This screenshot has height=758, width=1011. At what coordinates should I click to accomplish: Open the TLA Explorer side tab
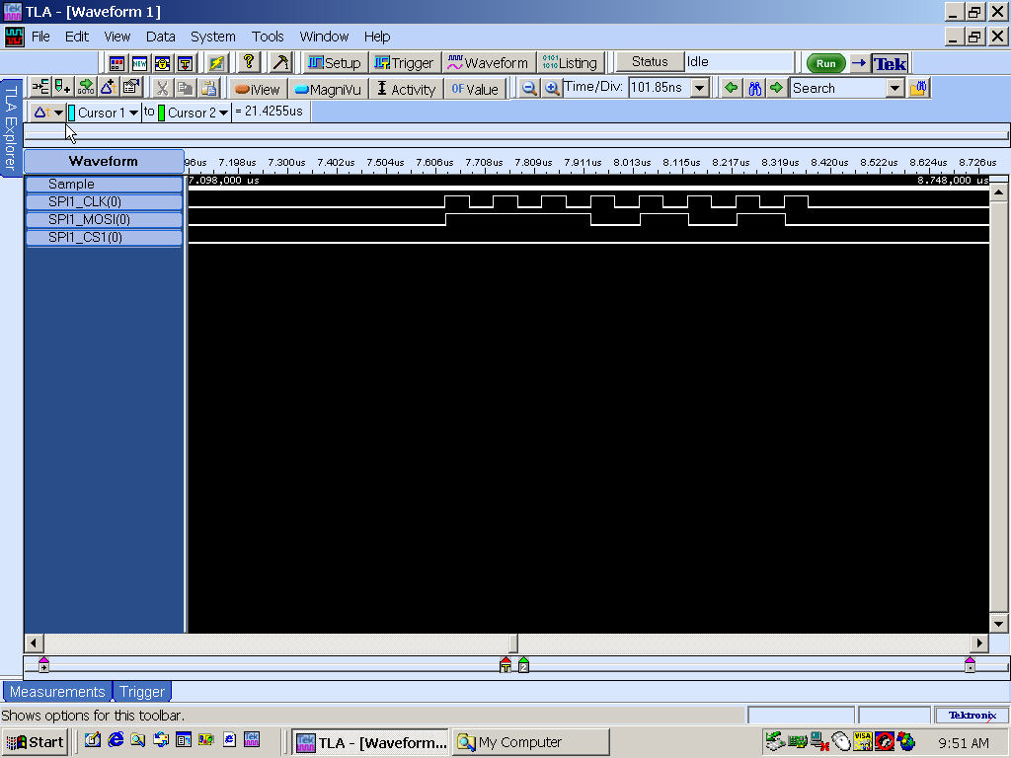click(11, 127)
